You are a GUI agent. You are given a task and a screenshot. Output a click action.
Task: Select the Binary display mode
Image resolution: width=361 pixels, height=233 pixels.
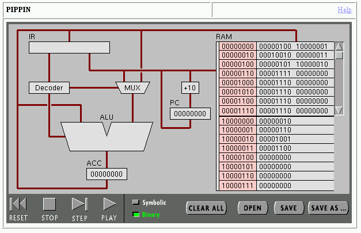(x=136, y=215)
